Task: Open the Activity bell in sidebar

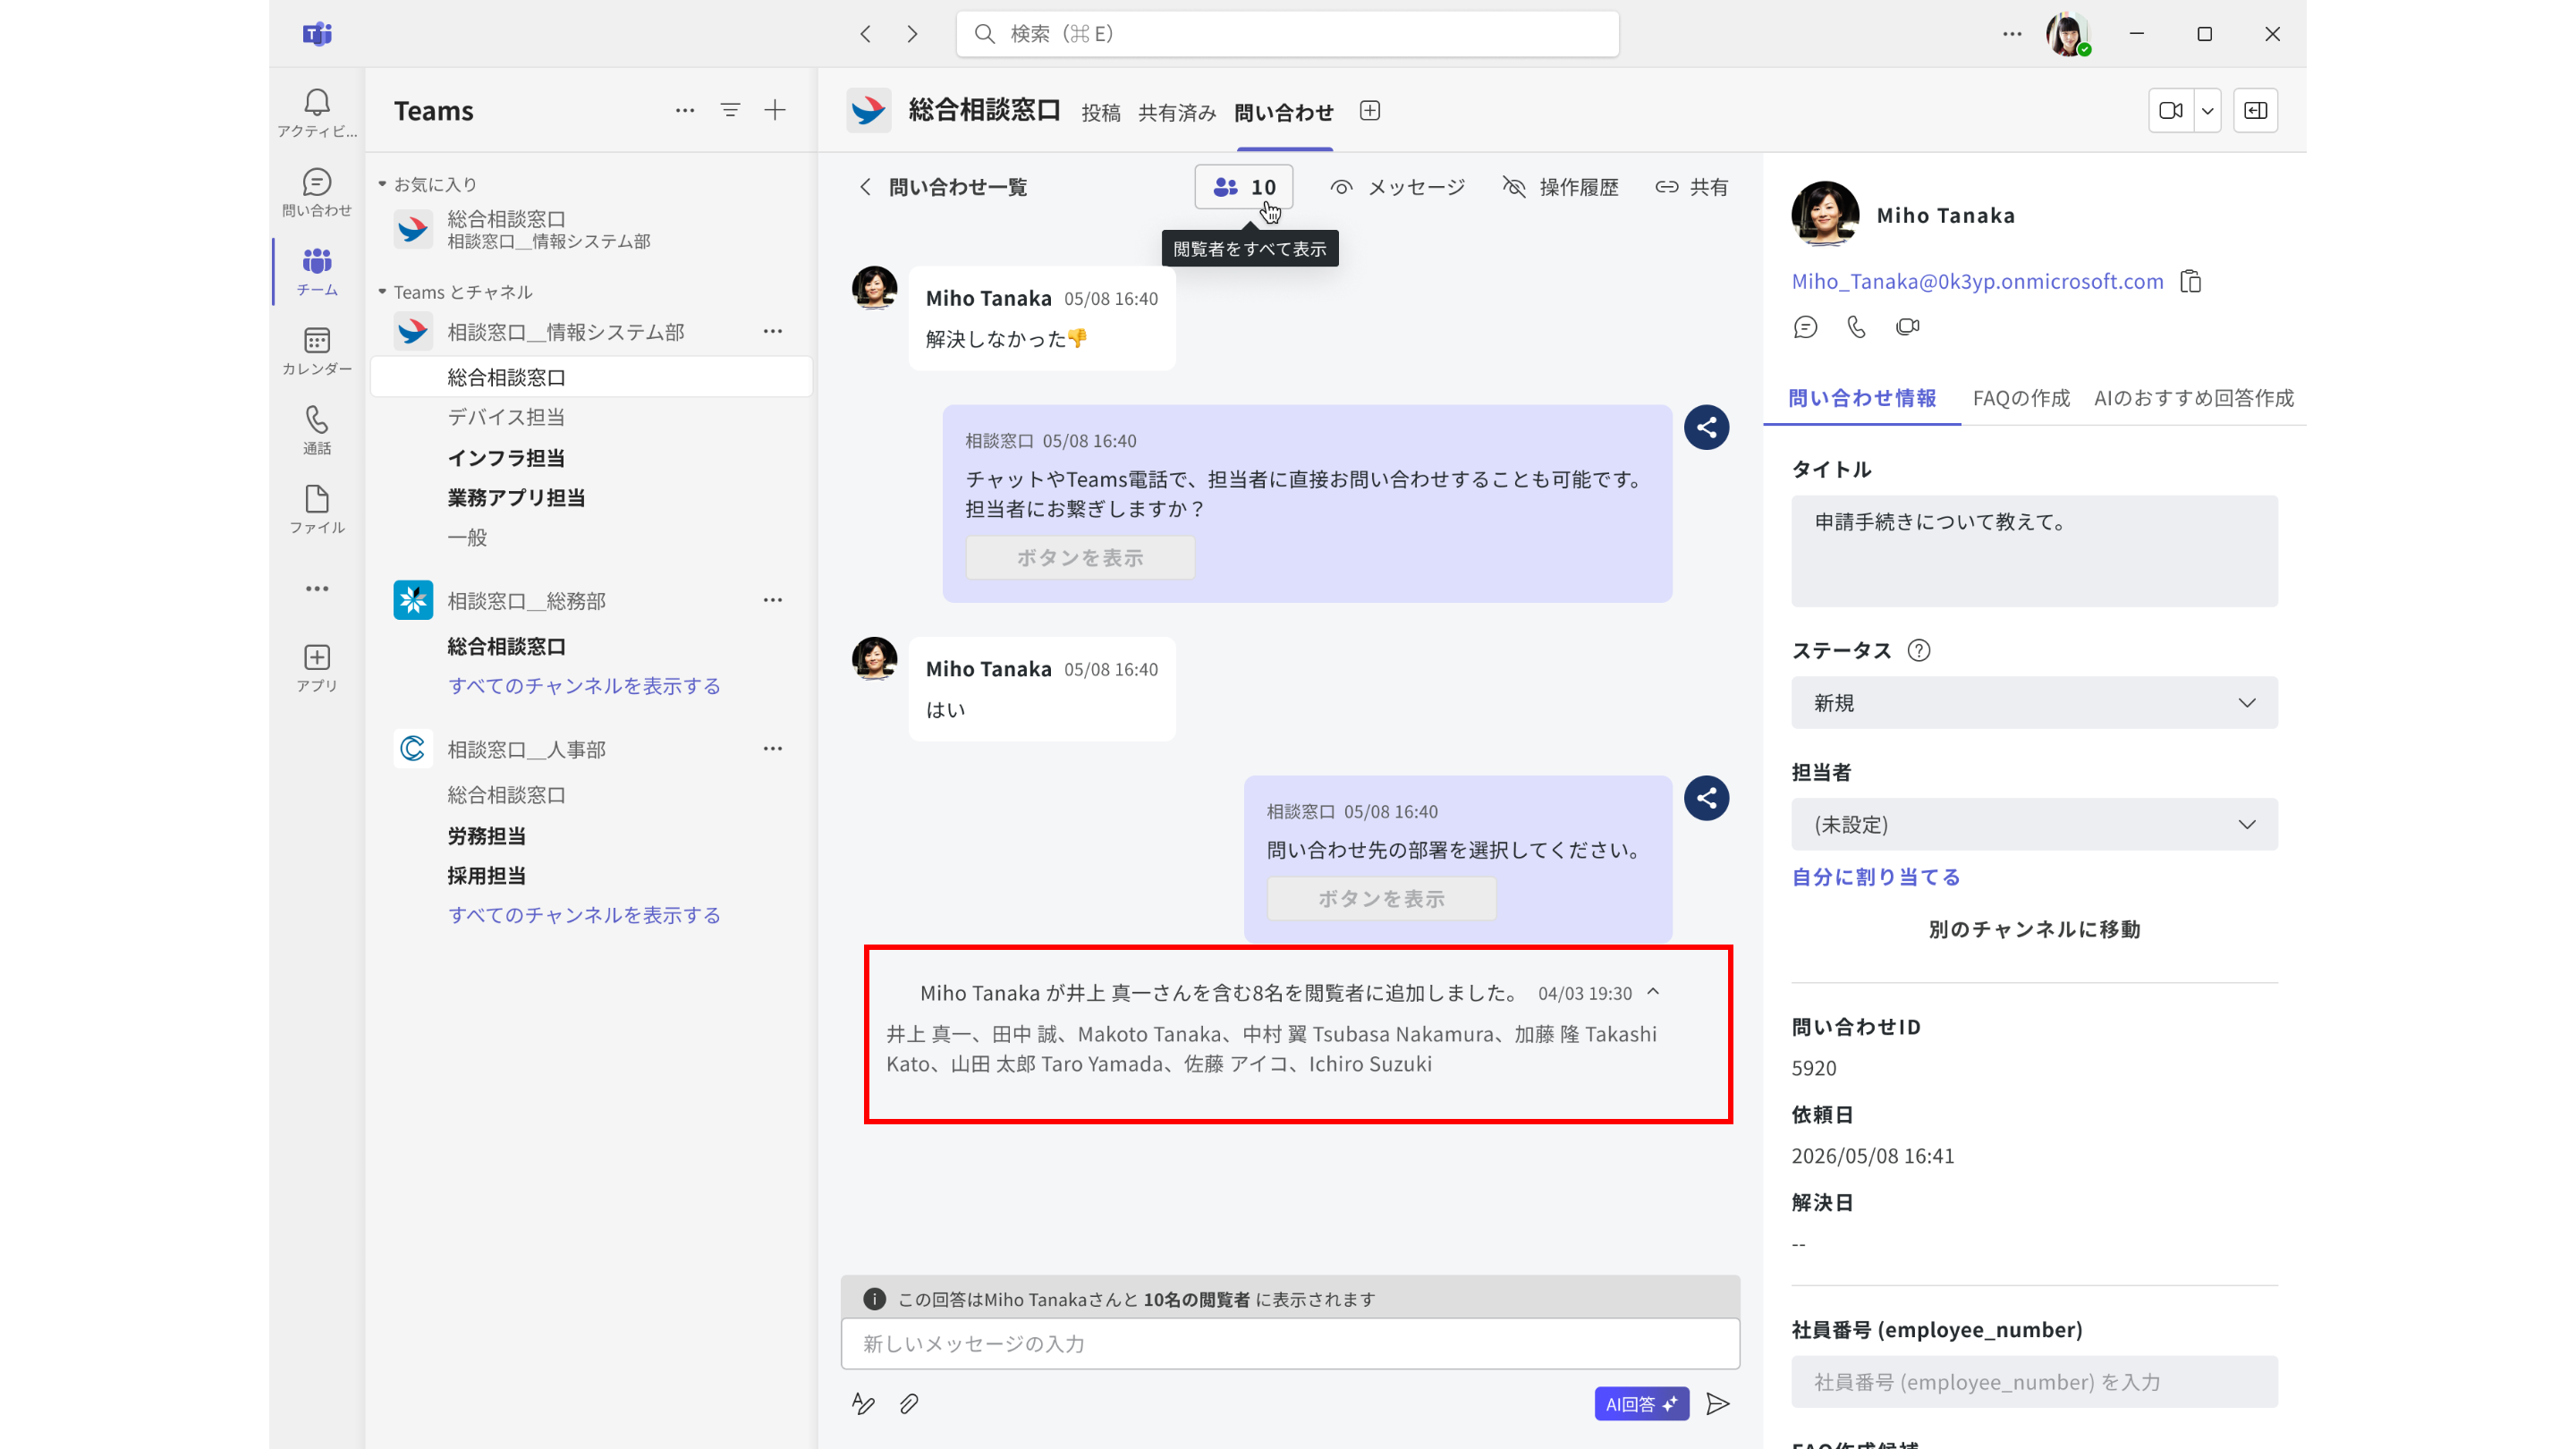Action: point(317,112)
